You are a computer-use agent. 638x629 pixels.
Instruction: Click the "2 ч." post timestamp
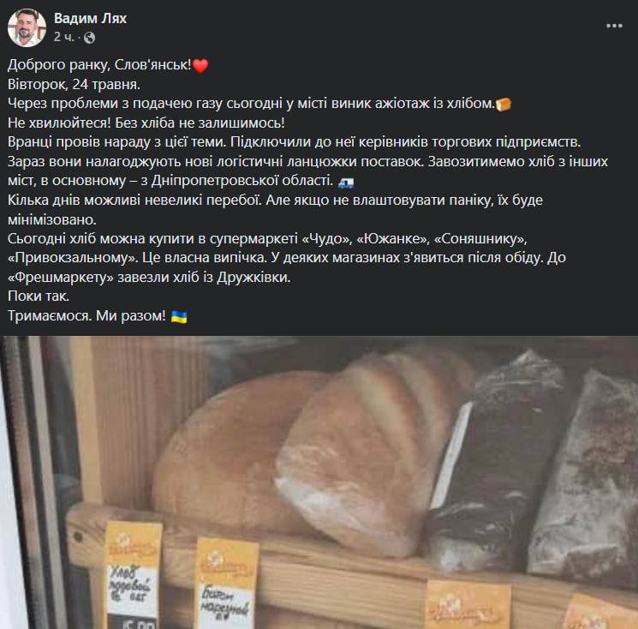(64, 38)
